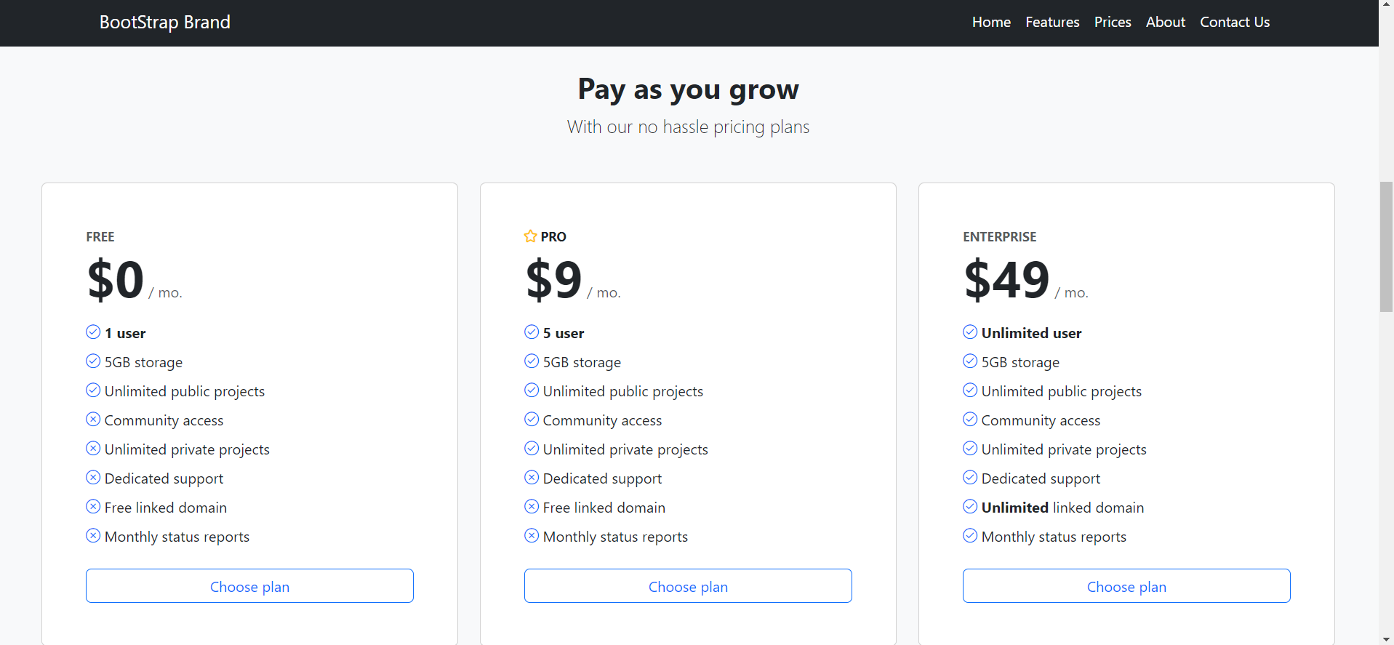Open the Home nav link
This screenshot has width=1394, height=645.
[991, 23]
